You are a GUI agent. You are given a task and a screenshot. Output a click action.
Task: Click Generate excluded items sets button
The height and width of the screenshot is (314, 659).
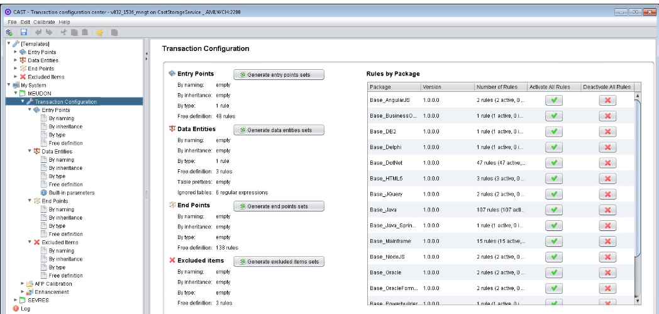(x=279, y=261)
